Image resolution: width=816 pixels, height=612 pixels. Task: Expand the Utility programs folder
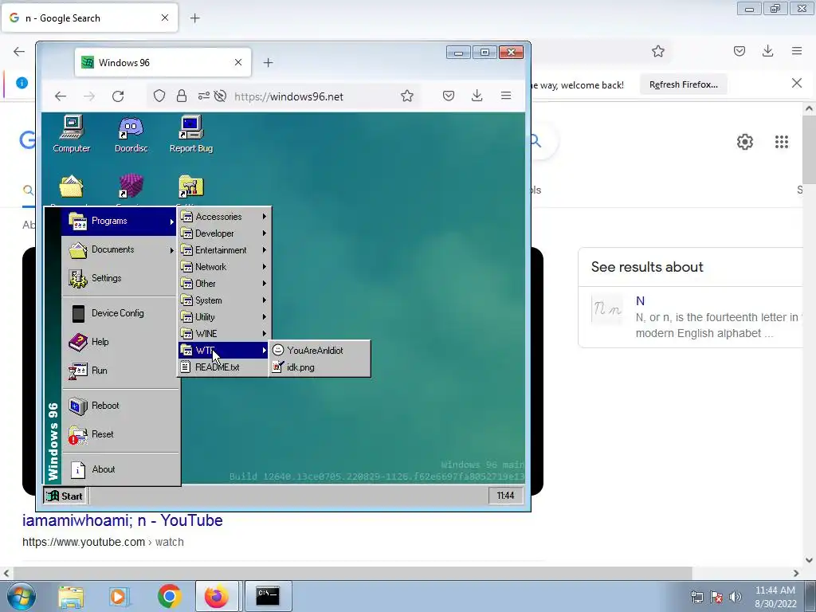point(224,317)
